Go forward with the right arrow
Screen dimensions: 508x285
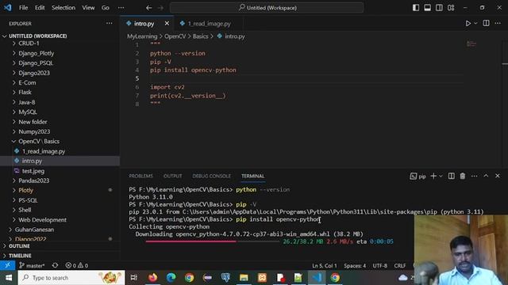coord(160,8)
